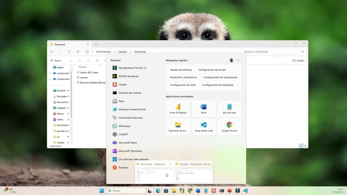Launch NVIDIA Broadcast from recents
The image size is (347, 195).
tap(128, 76)
